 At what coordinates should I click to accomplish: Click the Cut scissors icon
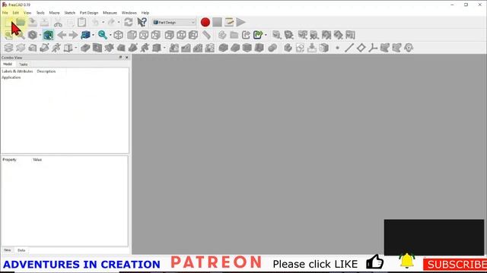(x=58, y=22)
